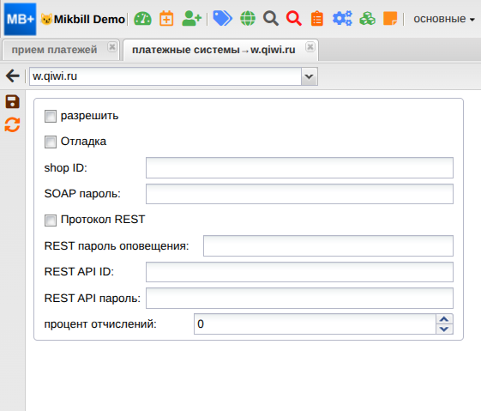Increase процент отчислений with up arrow
Image resolution: width=481 pixels, height=411 pixels.
point(444,319)
